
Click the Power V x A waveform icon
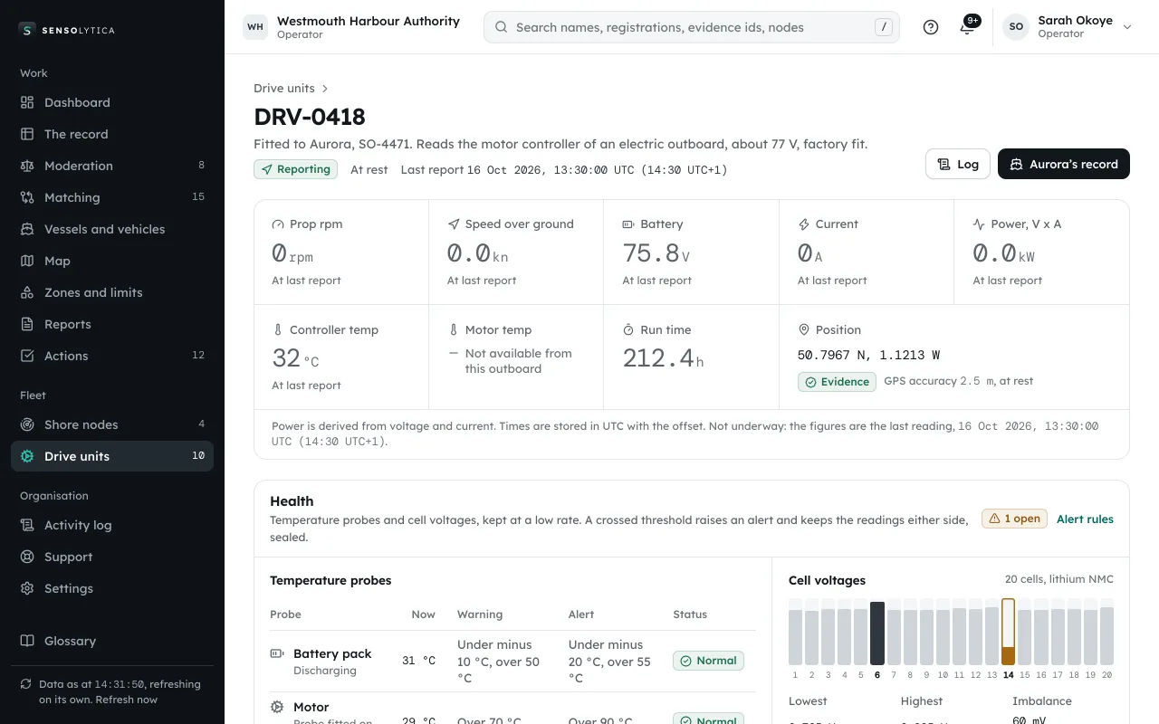[x=979, y=224]
